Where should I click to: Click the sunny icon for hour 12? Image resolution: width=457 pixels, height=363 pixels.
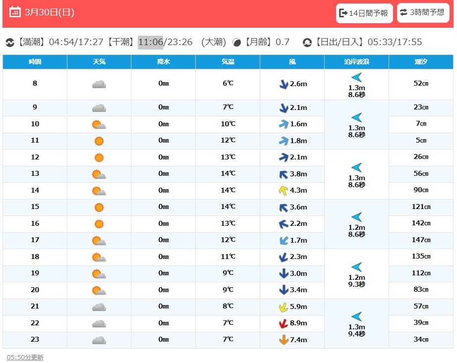point(99,158)
